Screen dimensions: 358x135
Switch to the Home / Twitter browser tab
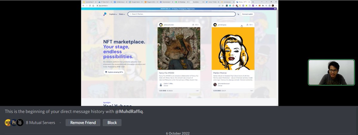[212, 2]
